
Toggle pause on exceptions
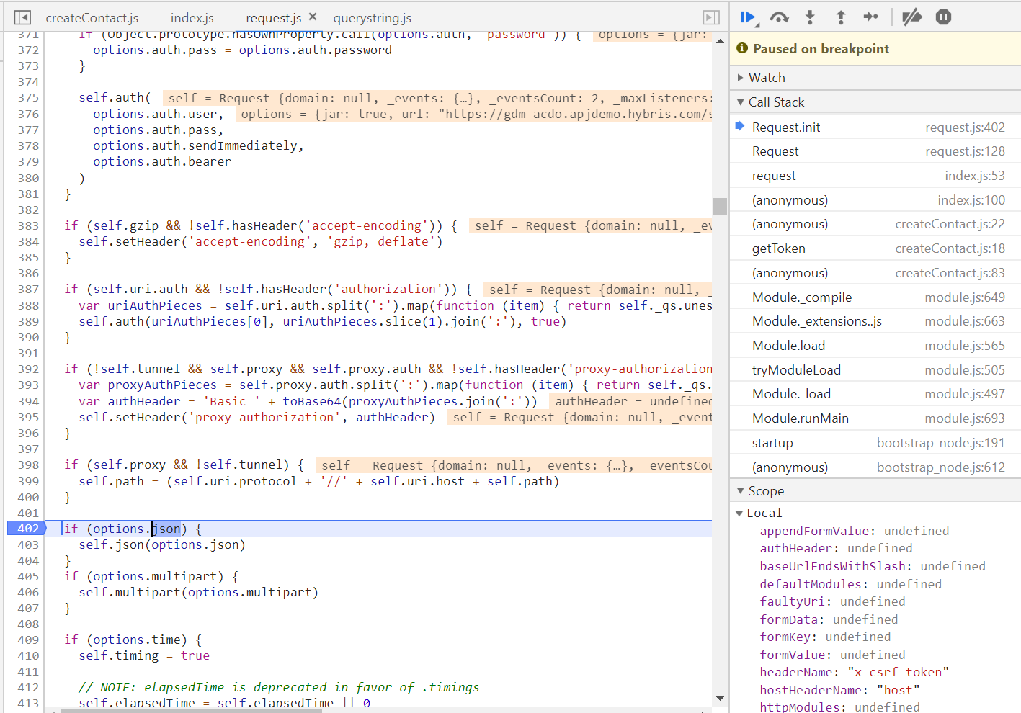click(943, 17)
